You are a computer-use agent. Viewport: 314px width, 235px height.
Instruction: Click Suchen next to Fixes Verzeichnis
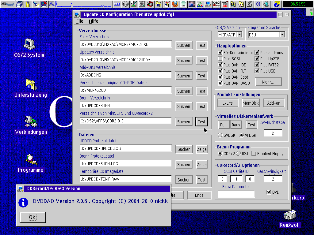[x=184, y=45]
